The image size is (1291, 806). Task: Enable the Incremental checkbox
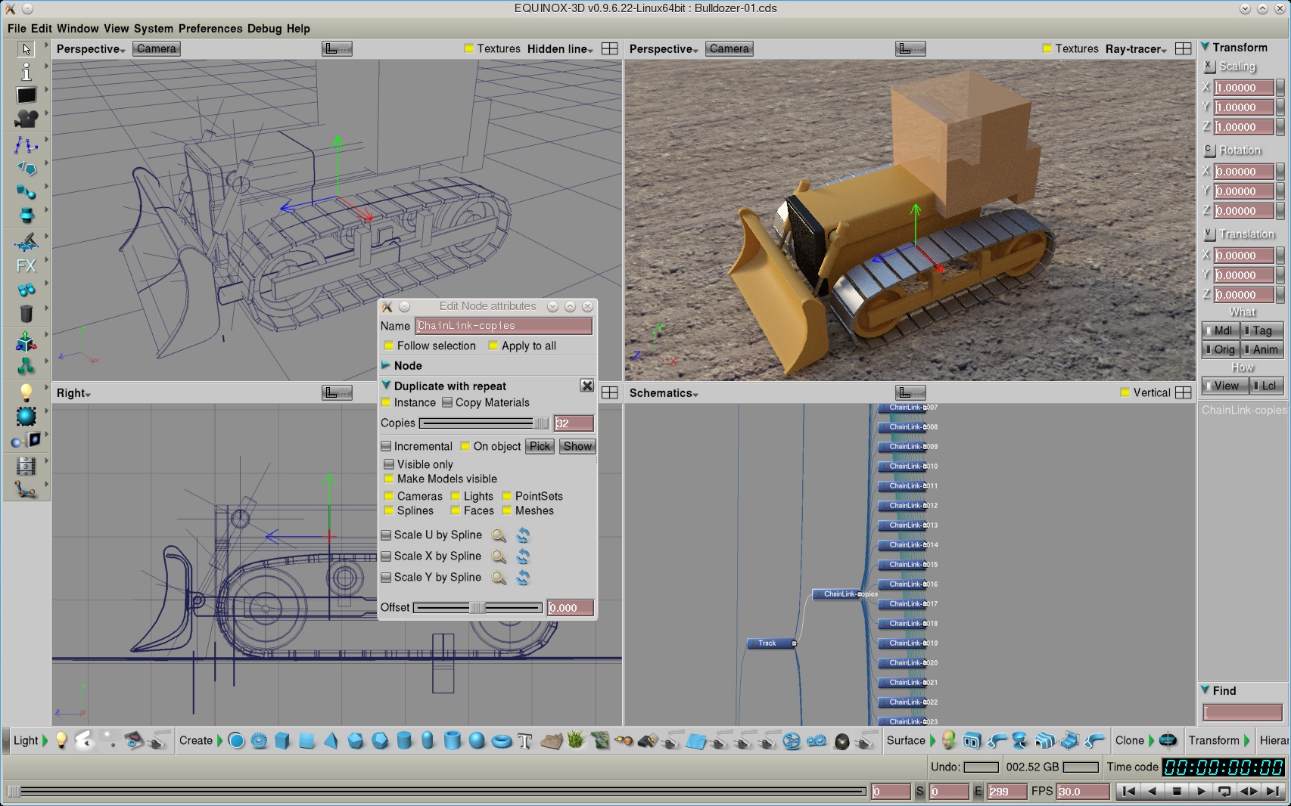pyautogui.click(x=386, y=446)
